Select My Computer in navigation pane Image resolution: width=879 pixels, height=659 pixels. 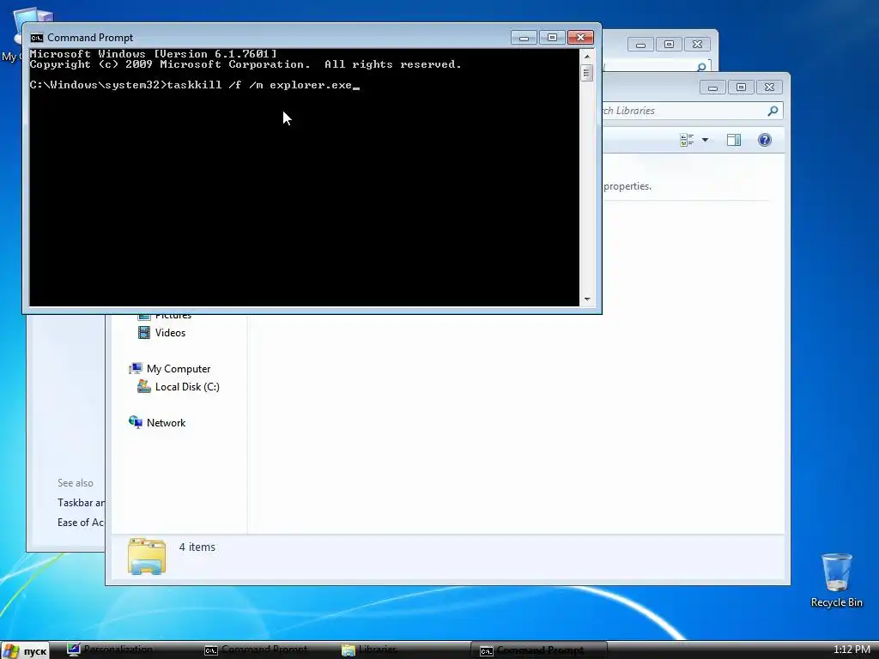click(x=179, y=369)
